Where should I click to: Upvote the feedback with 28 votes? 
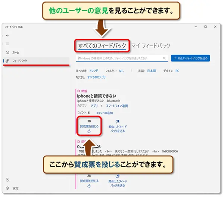(x=89, y=181)
